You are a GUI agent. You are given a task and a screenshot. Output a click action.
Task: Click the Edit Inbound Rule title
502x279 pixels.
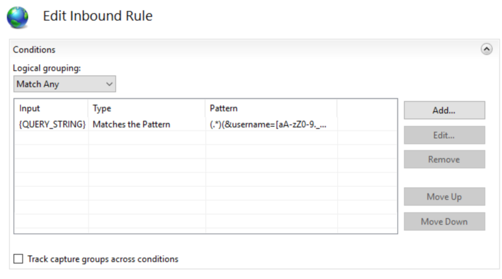tap(98, 16)
